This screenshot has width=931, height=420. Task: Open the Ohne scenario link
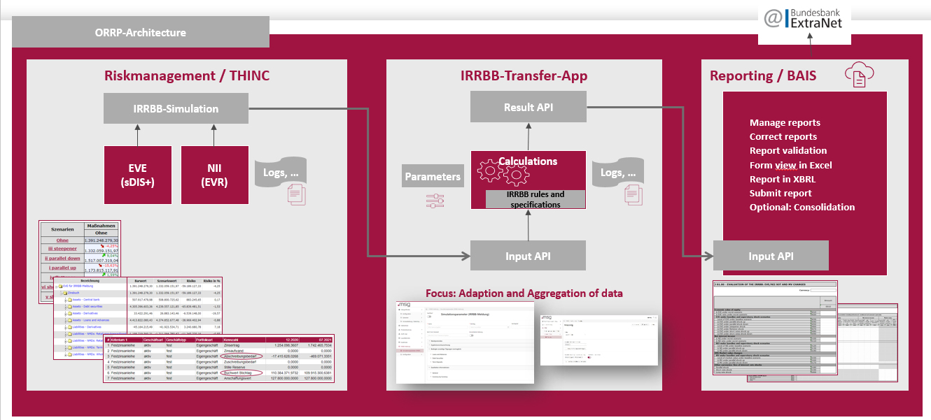click(x=62, y=240)
